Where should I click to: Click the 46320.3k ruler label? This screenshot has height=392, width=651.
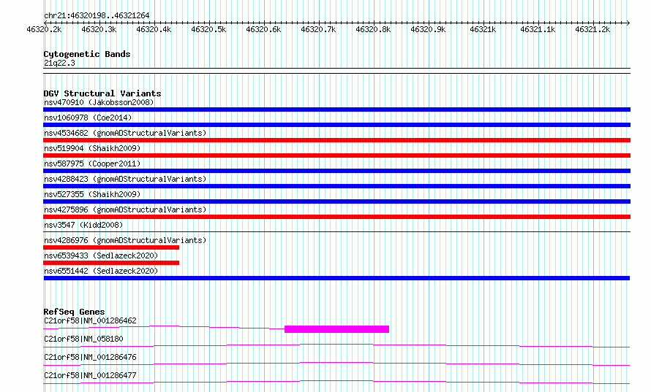(99, 29)
